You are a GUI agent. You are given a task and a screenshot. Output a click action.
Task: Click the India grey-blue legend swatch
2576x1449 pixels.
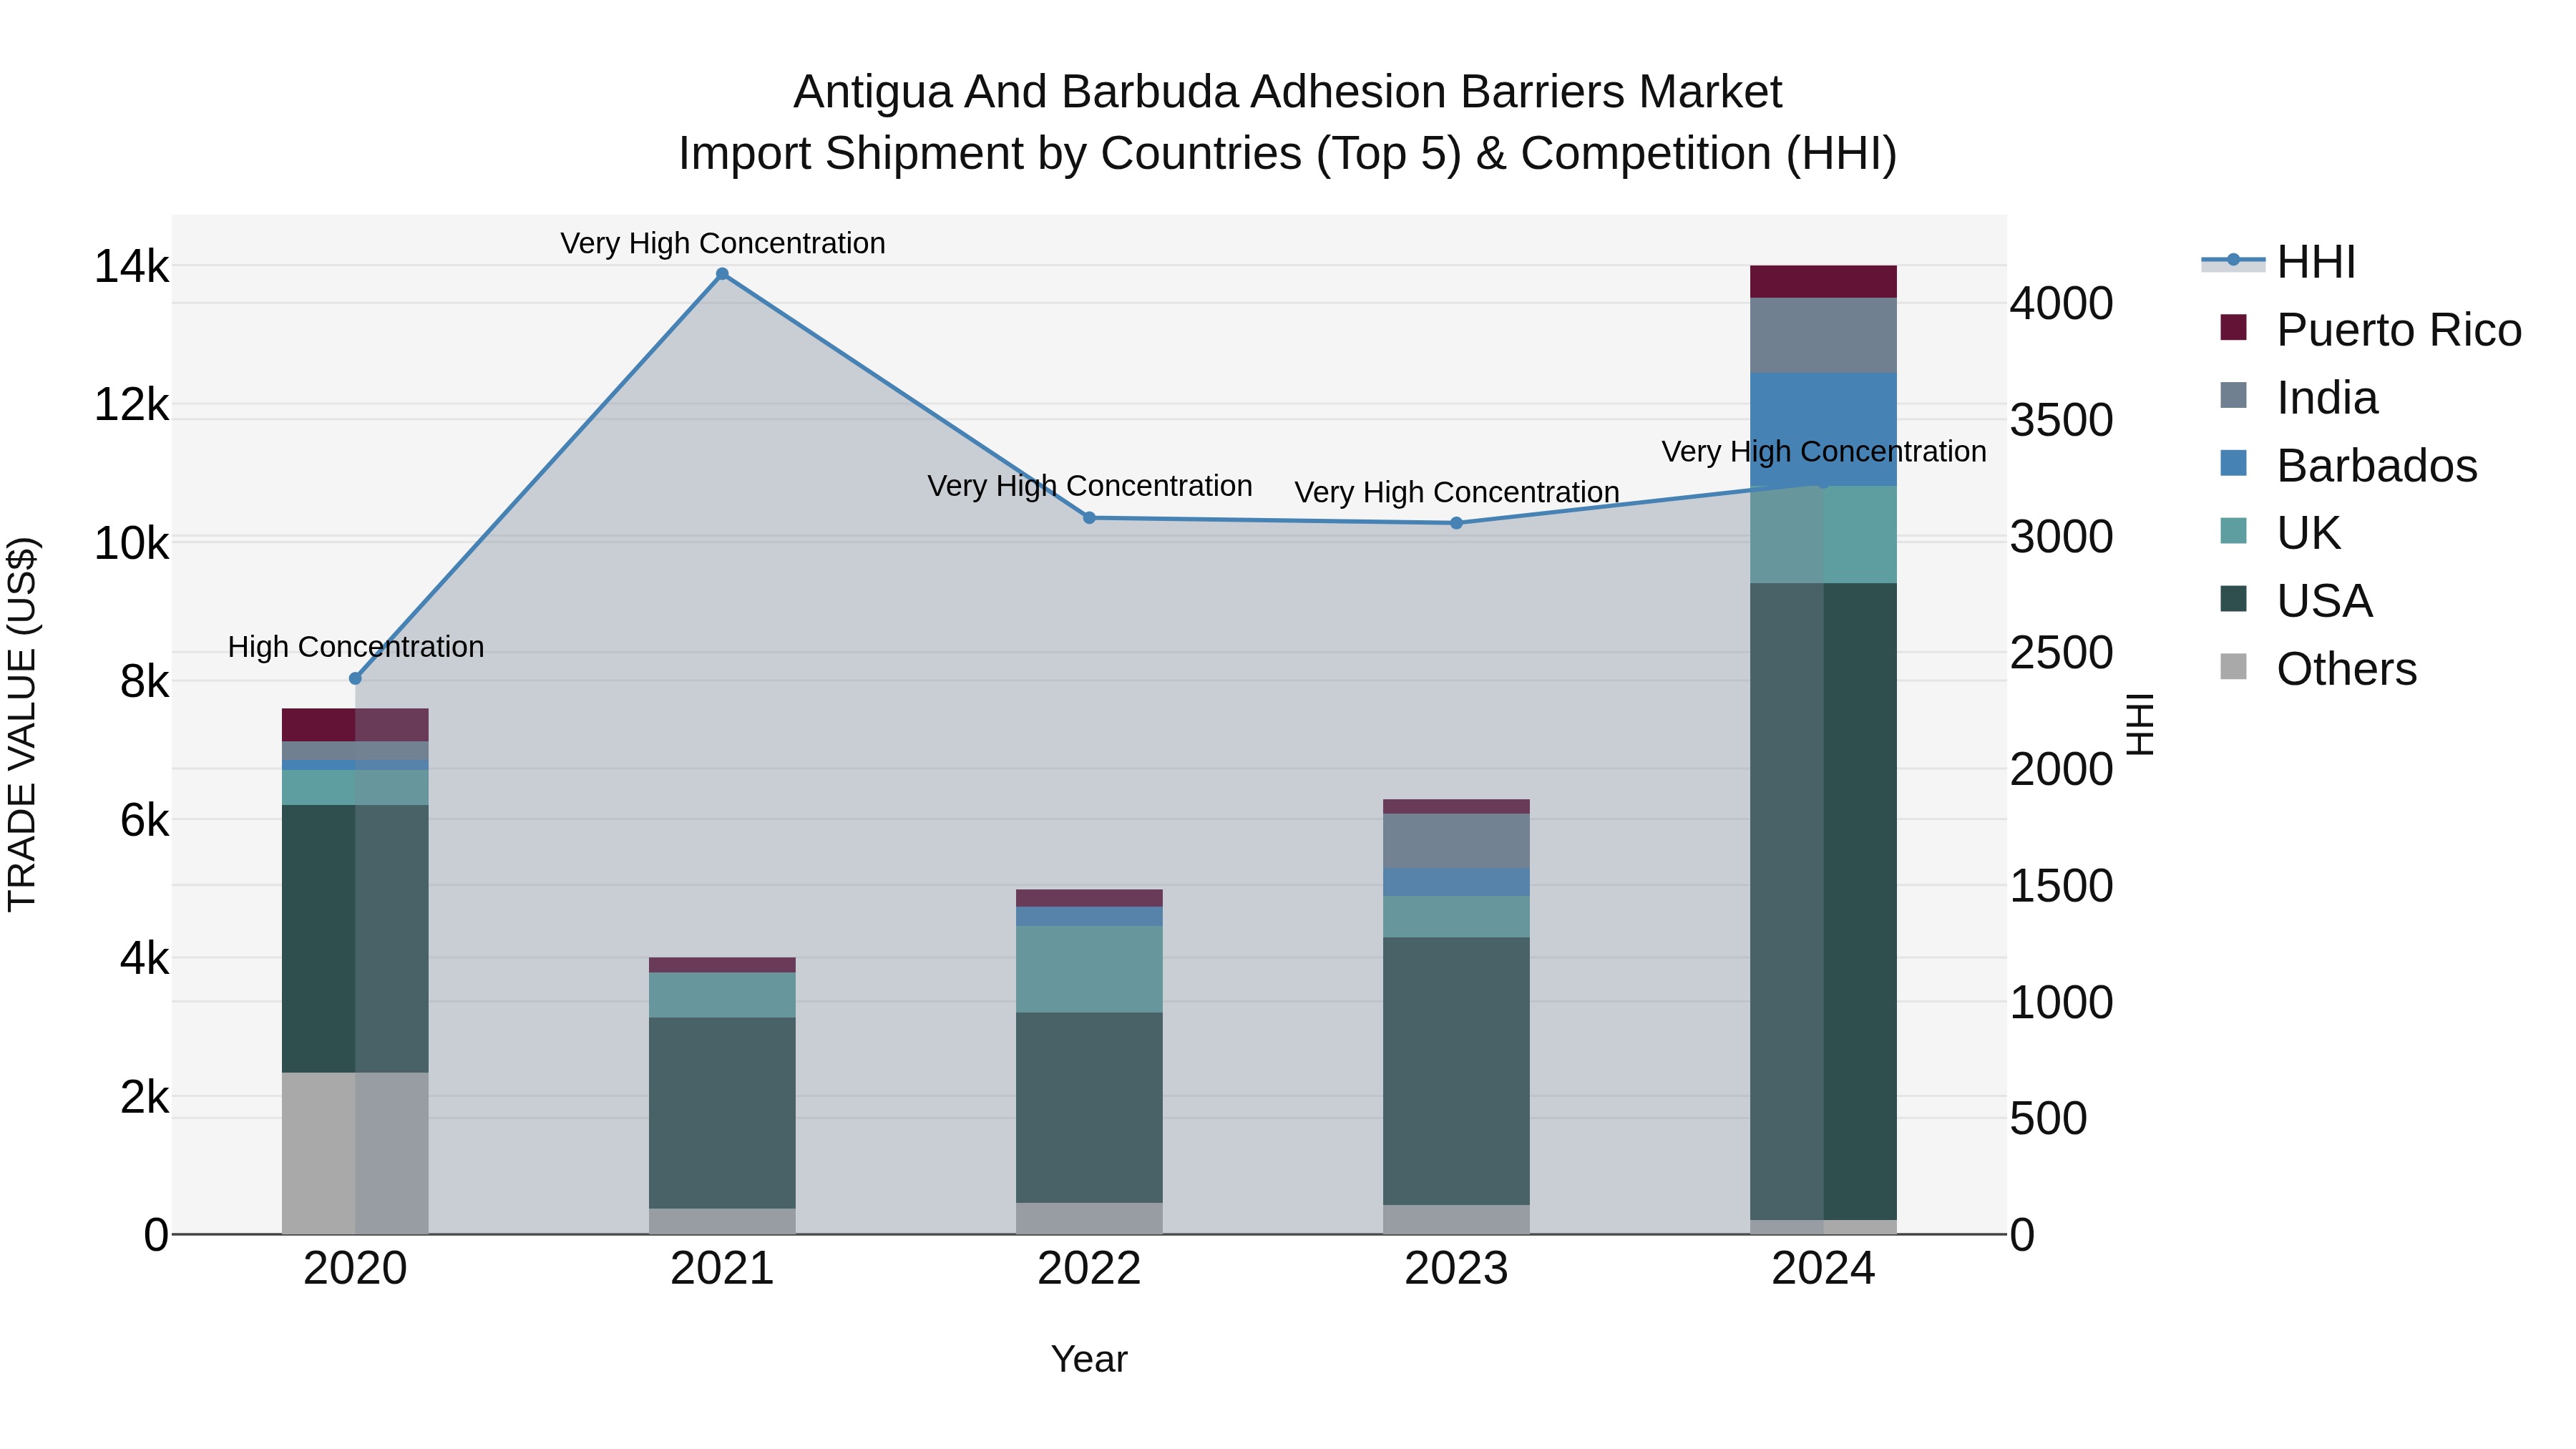tap(2233, 395)
